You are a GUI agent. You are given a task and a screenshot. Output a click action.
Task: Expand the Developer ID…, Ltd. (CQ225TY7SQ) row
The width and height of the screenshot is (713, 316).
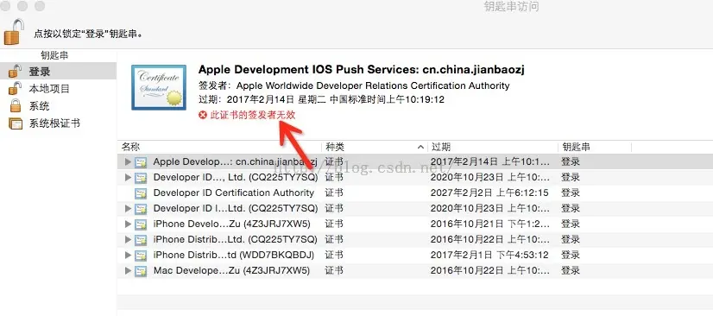pyautogui.click(x=128, y=177)
